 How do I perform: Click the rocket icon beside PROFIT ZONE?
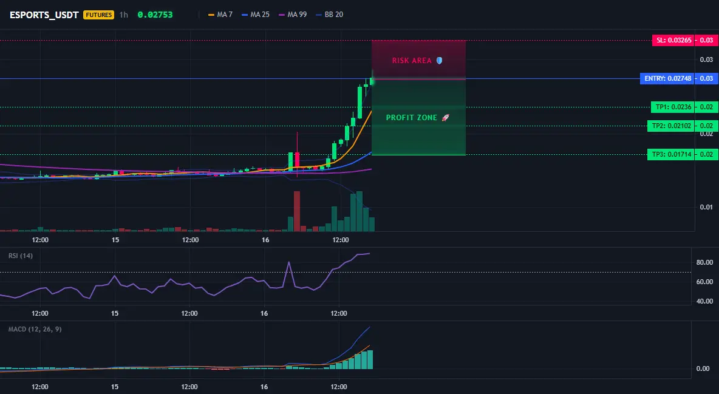pos(445,118)
